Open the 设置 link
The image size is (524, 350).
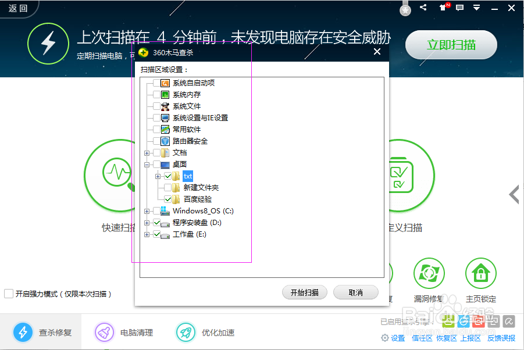398,338
